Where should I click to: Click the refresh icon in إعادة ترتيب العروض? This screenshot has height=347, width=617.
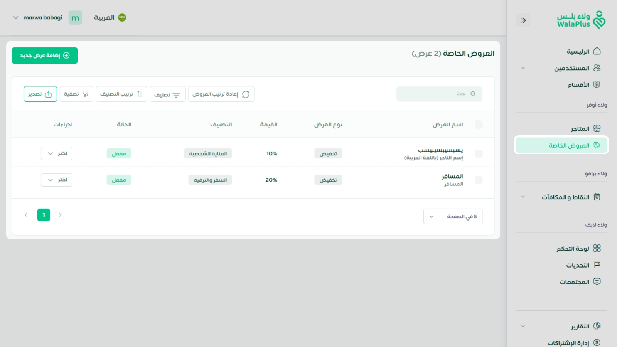(x=246, y=94)
